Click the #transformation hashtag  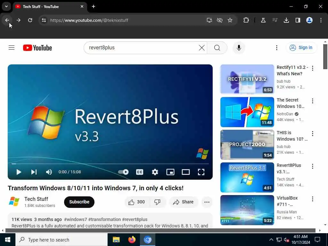pyautogui.click(x=104, y=219)
